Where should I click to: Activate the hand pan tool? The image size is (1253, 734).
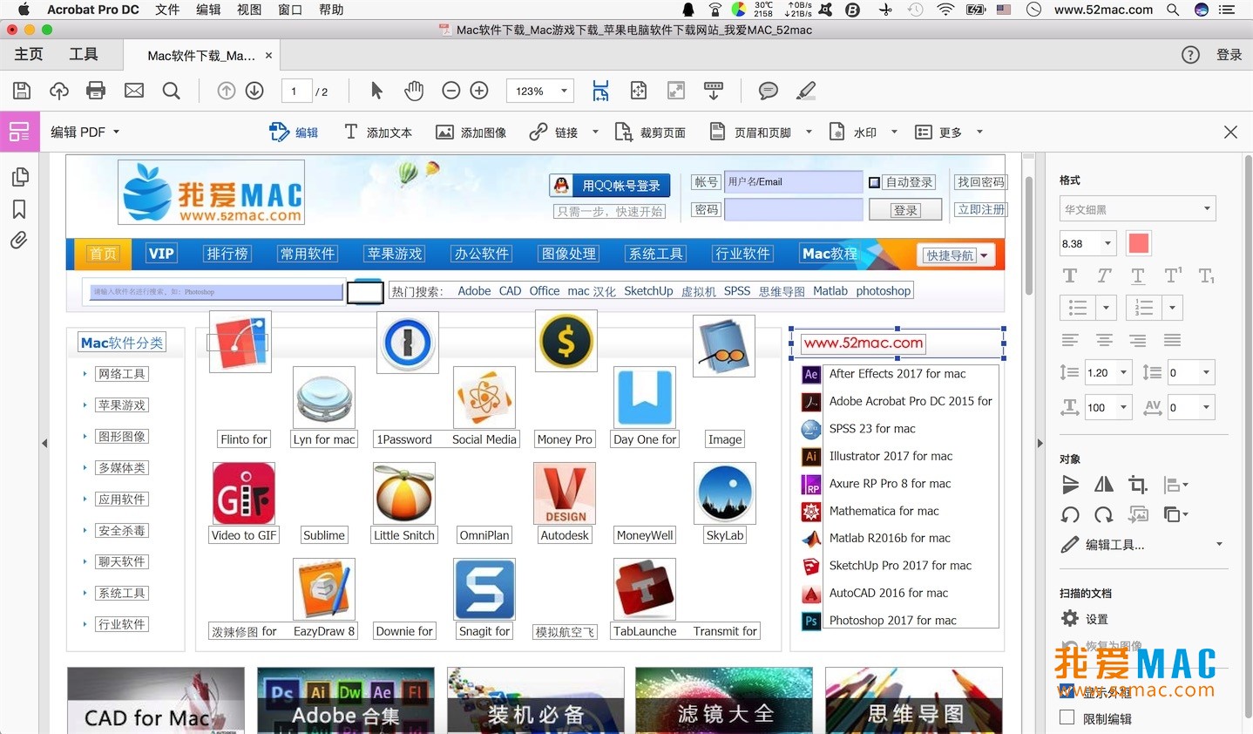pyautogui.click(x=414, y=91)
